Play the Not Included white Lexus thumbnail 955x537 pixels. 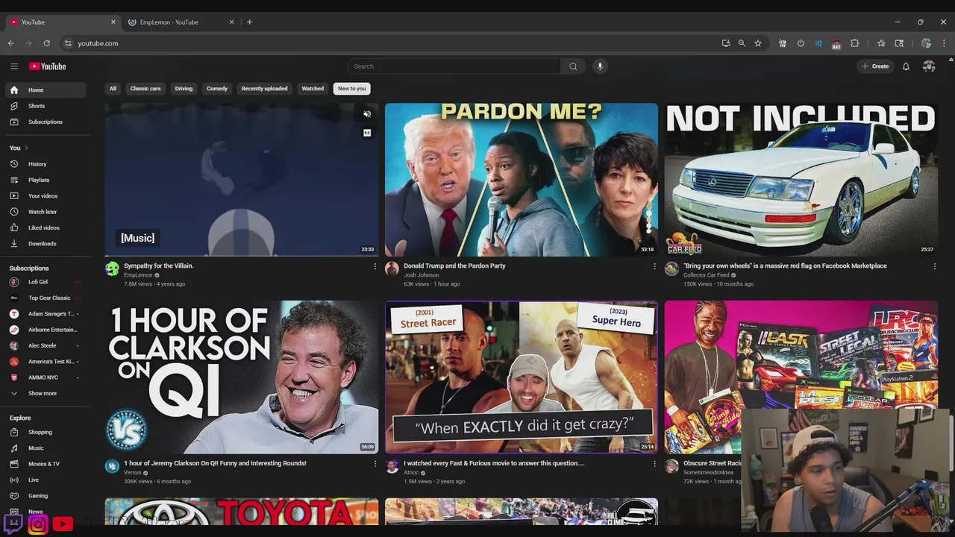coord(801,180)
